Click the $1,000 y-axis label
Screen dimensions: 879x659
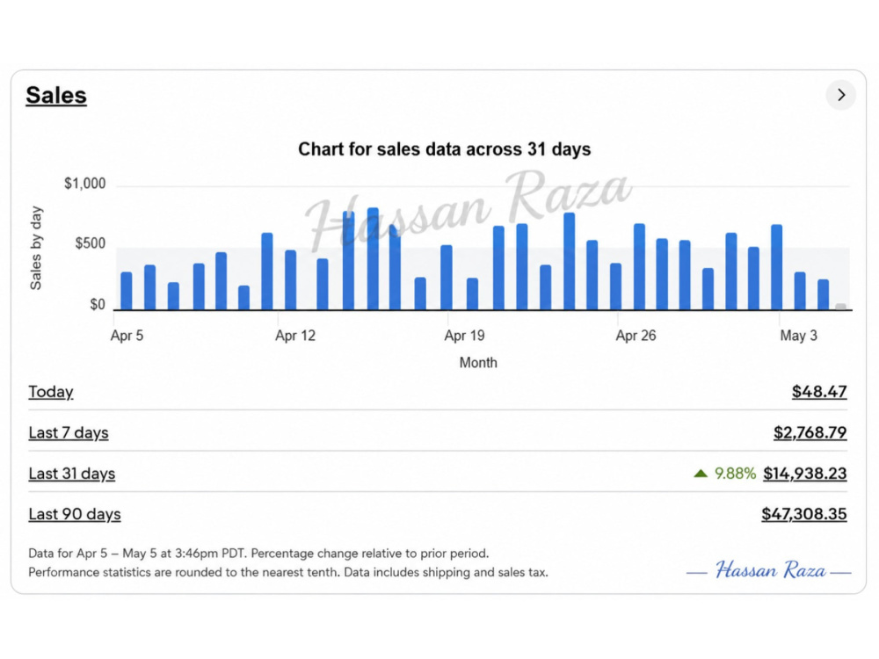(84, 184)
